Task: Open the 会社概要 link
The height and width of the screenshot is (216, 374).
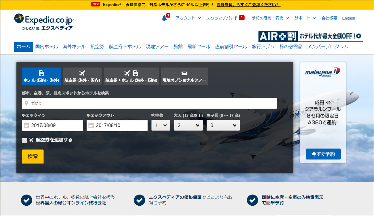Action: coord(329,18)
